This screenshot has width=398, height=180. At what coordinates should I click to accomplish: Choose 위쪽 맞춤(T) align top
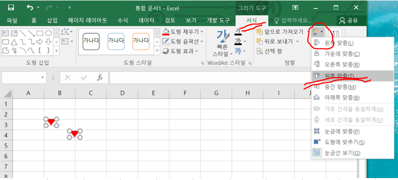click(352, 76)
